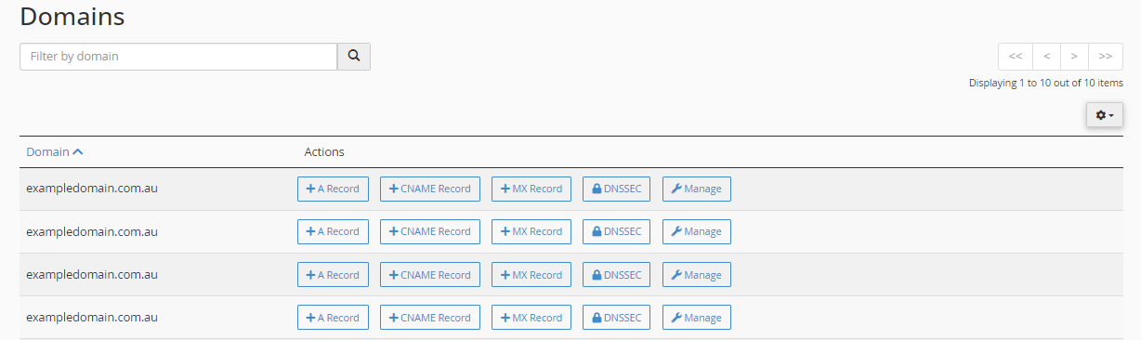Add CNAME Record for first domain
The height and width of the screenshot is (340, 1141).
coord(430,189)
